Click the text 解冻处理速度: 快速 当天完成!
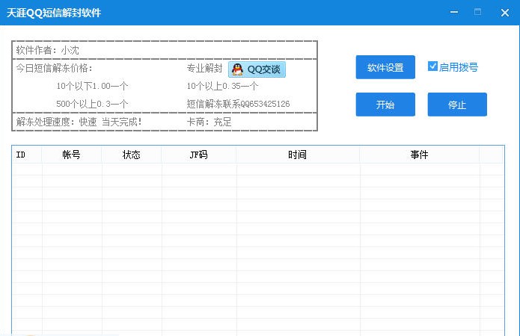This screenshot has height=336, width=520. point(79,122)
